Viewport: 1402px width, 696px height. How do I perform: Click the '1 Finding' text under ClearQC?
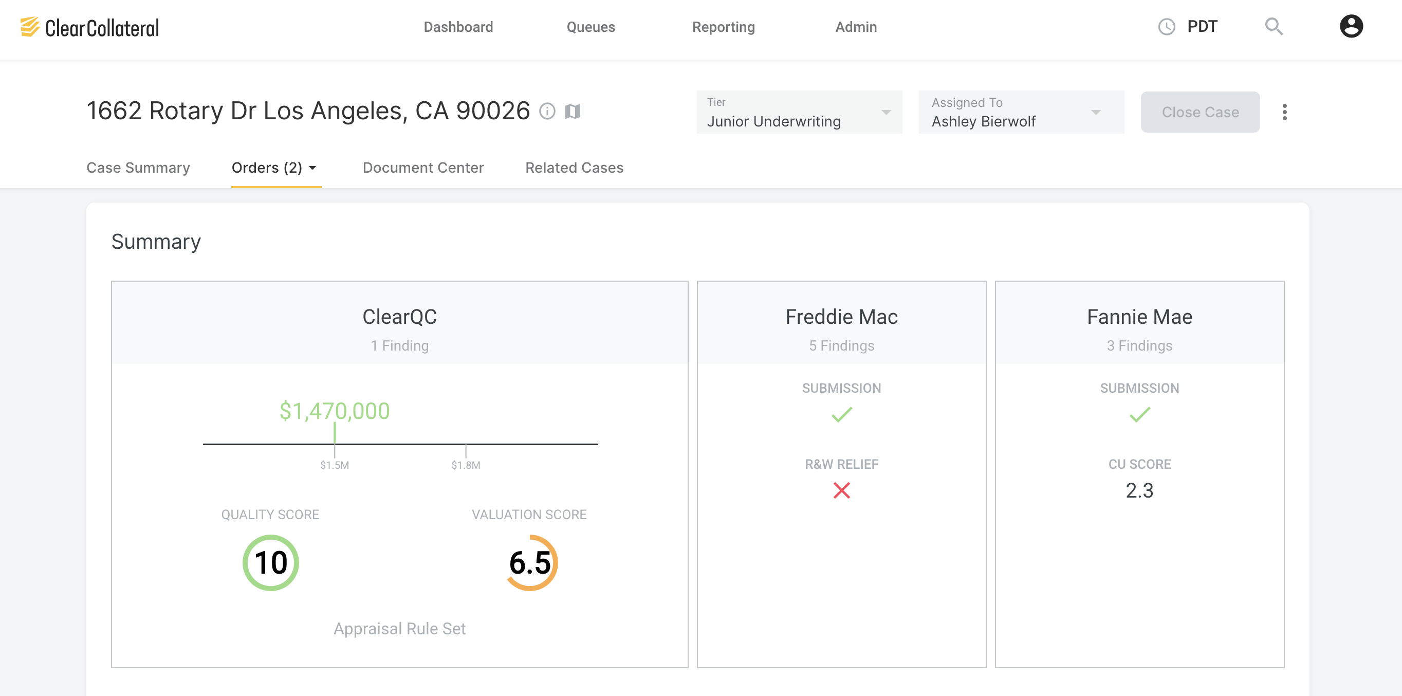point(399,345)
